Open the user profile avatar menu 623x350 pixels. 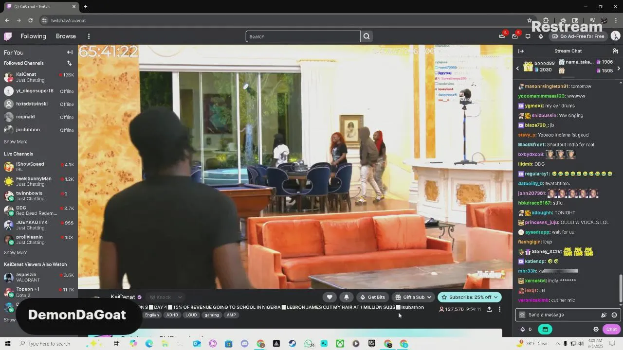click(615, 36)
